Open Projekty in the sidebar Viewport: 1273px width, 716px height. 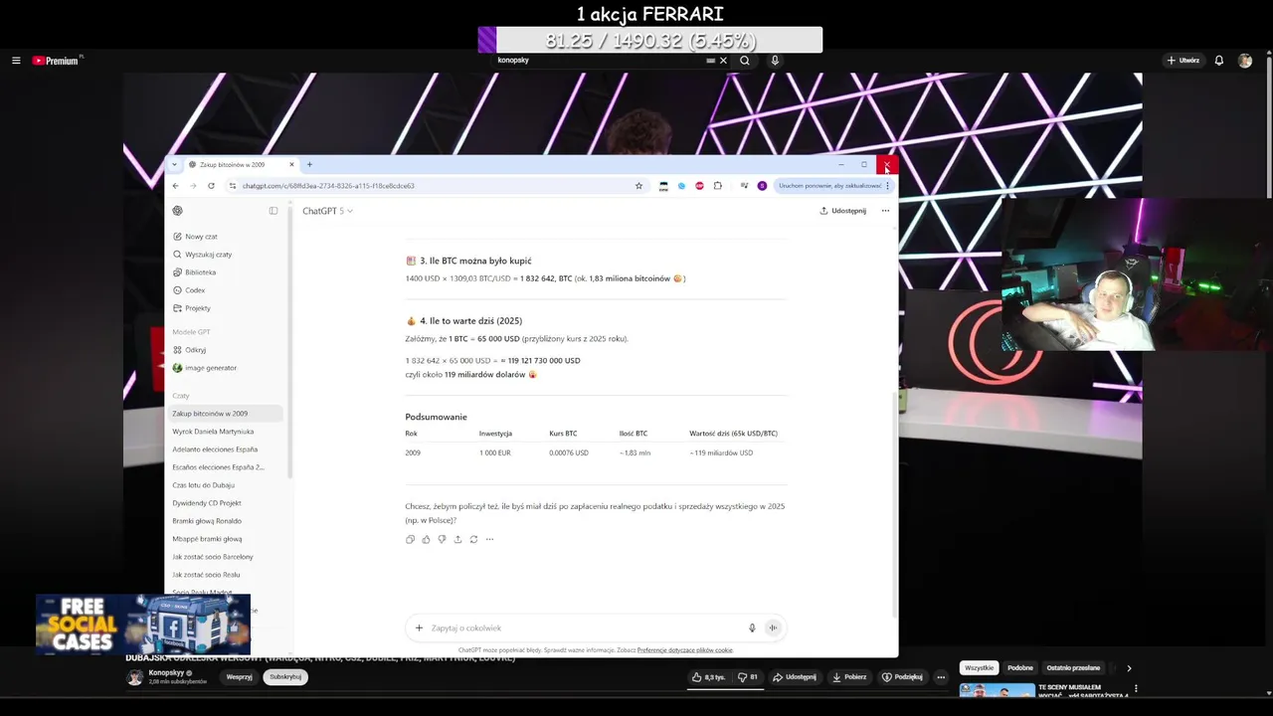coord(228,308)
